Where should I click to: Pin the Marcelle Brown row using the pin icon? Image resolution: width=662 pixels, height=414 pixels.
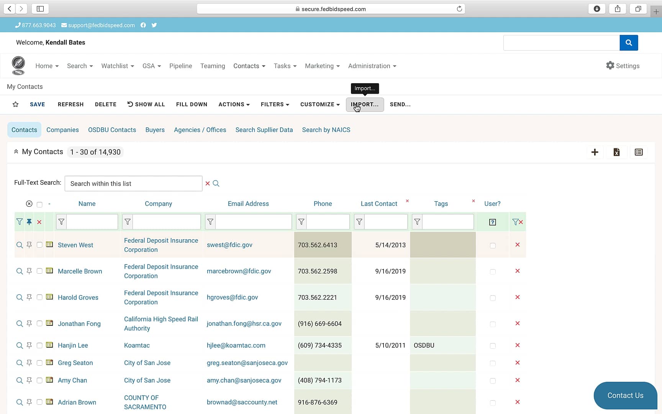(29, 271)
